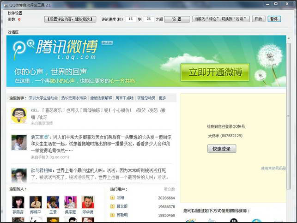297x223 pixels.
Task: Open topic 周末干点啥
Action: (x=124, y=98)
